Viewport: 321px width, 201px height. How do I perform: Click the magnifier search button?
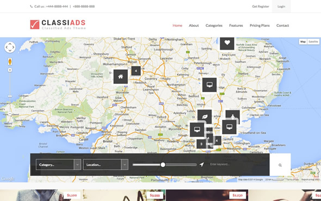[280, 165]
